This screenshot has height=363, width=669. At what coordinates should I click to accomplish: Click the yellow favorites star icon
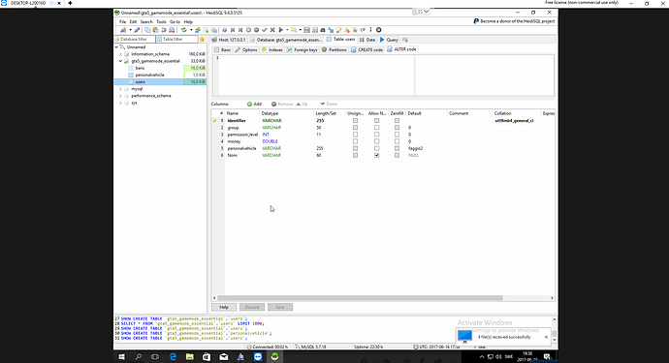[203, 39]
